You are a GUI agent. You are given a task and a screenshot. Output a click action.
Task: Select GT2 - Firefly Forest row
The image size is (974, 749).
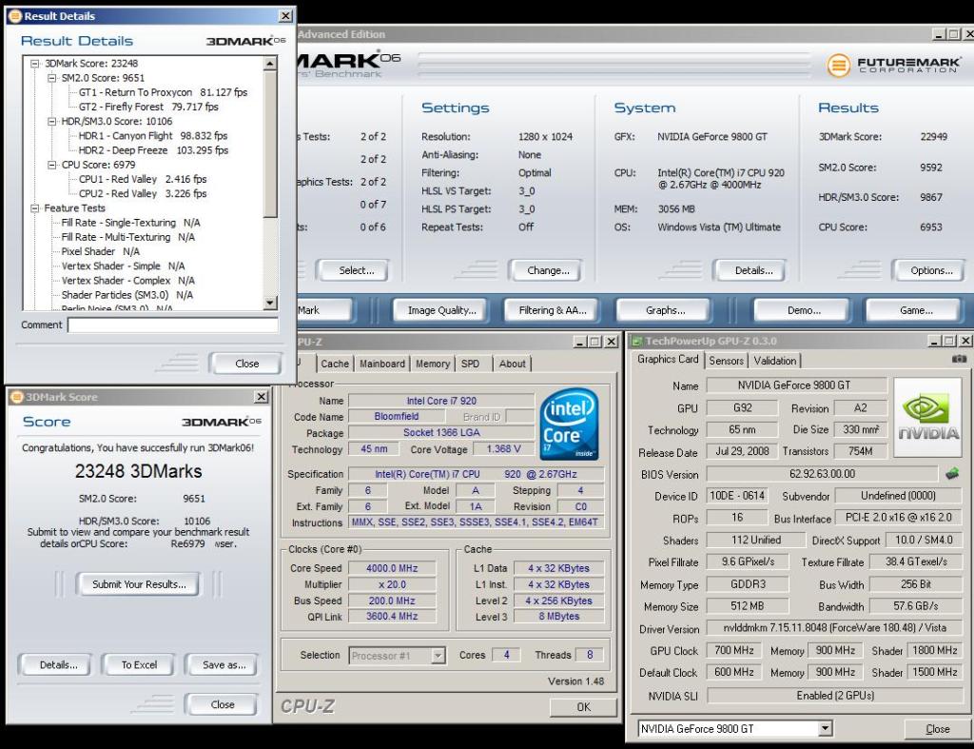pyautogui.click(x=148, y=107)
